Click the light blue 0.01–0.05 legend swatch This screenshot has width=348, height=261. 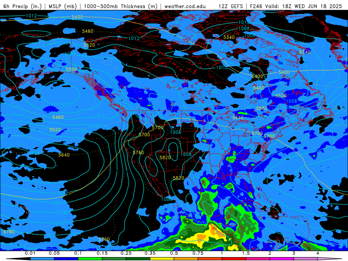click(42, 259)
